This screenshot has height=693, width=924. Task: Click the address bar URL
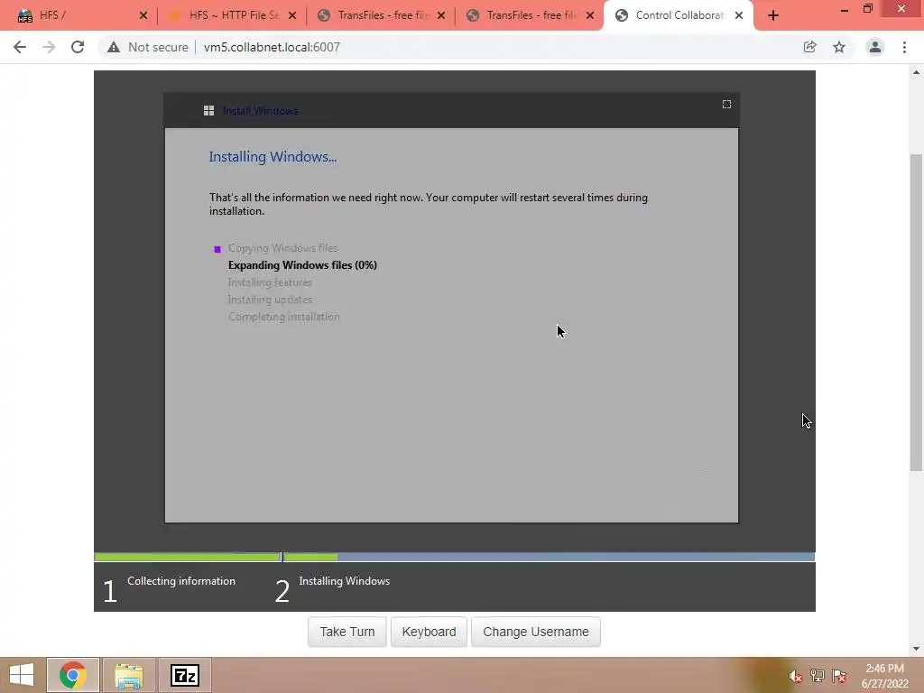coord(272,47)
